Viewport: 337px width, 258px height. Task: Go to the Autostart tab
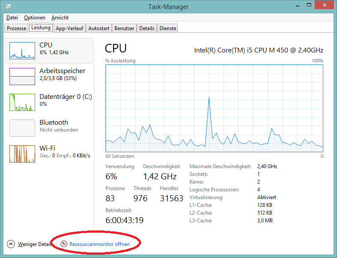99,28
